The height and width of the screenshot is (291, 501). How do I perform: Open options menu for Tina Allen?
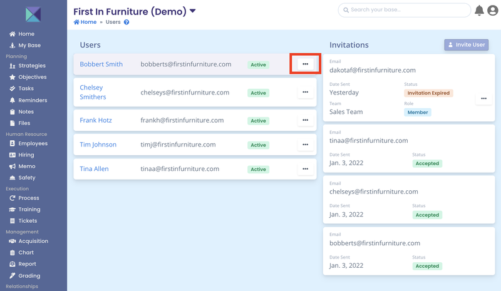pyautogui.click(x=305, y=169)
